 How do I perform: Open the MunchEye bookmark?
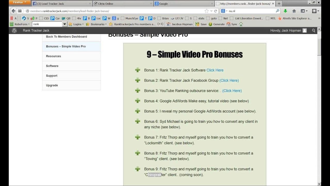click(129, 18)
